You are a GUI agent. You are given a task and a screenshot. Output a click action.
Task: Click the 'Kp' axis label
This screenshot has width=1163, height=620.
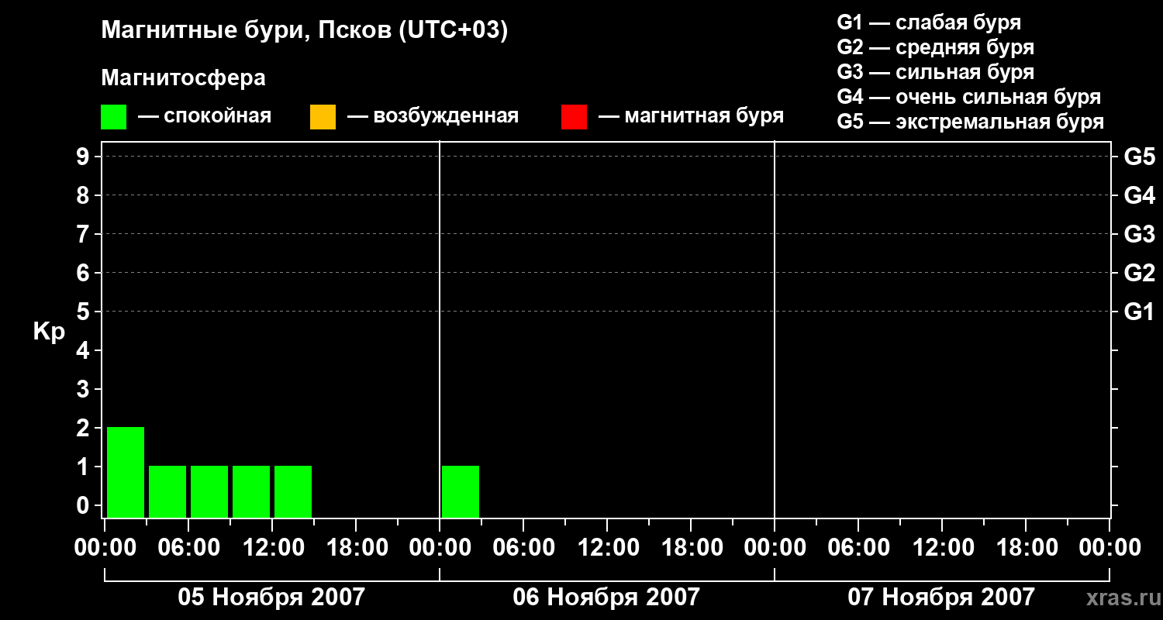[x=49, y=332]
